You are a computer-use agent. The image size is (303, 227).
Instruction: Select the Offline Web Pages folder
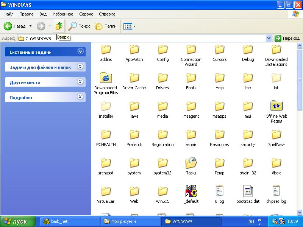pyautogui.click(x=276, y=112)
